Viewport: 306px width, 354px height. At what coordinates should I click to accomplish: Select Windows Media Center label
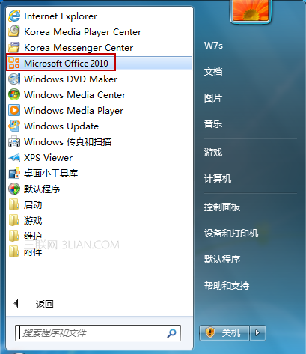(75, 95)
